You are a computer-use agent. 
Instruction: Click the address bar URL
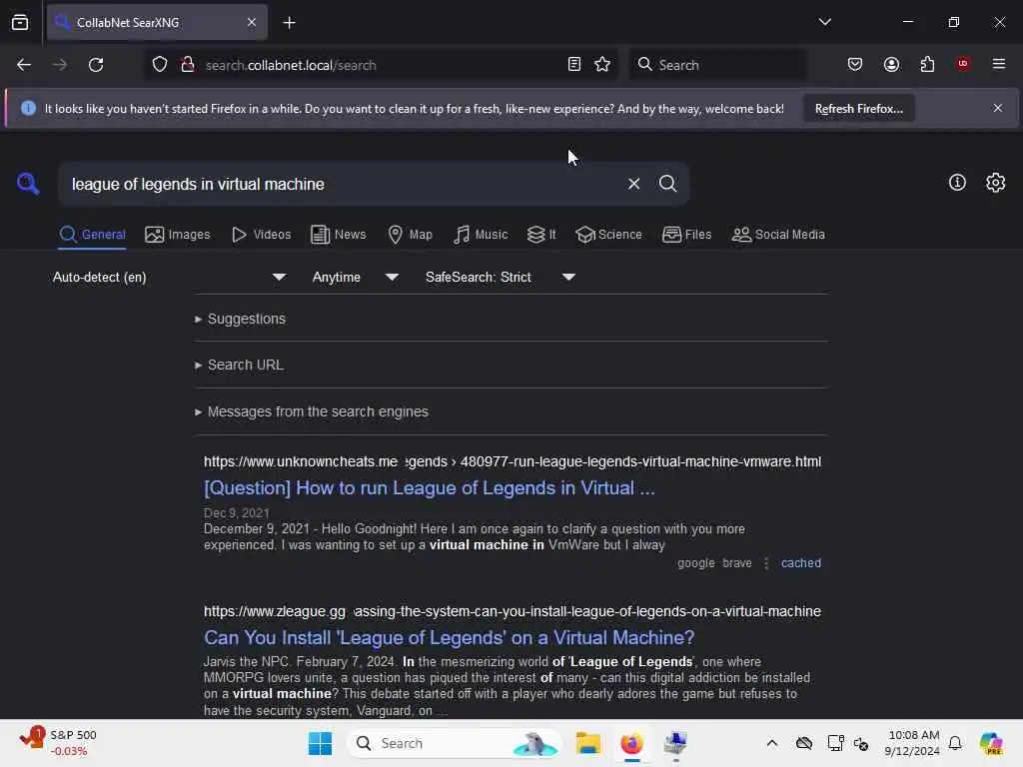click(291, 65)
